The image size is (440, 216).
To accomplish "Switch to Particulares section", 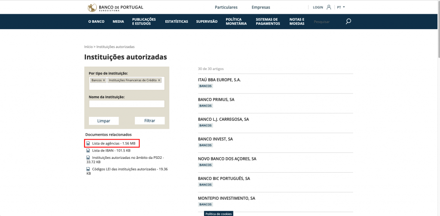I will click(x=226, y=7).
